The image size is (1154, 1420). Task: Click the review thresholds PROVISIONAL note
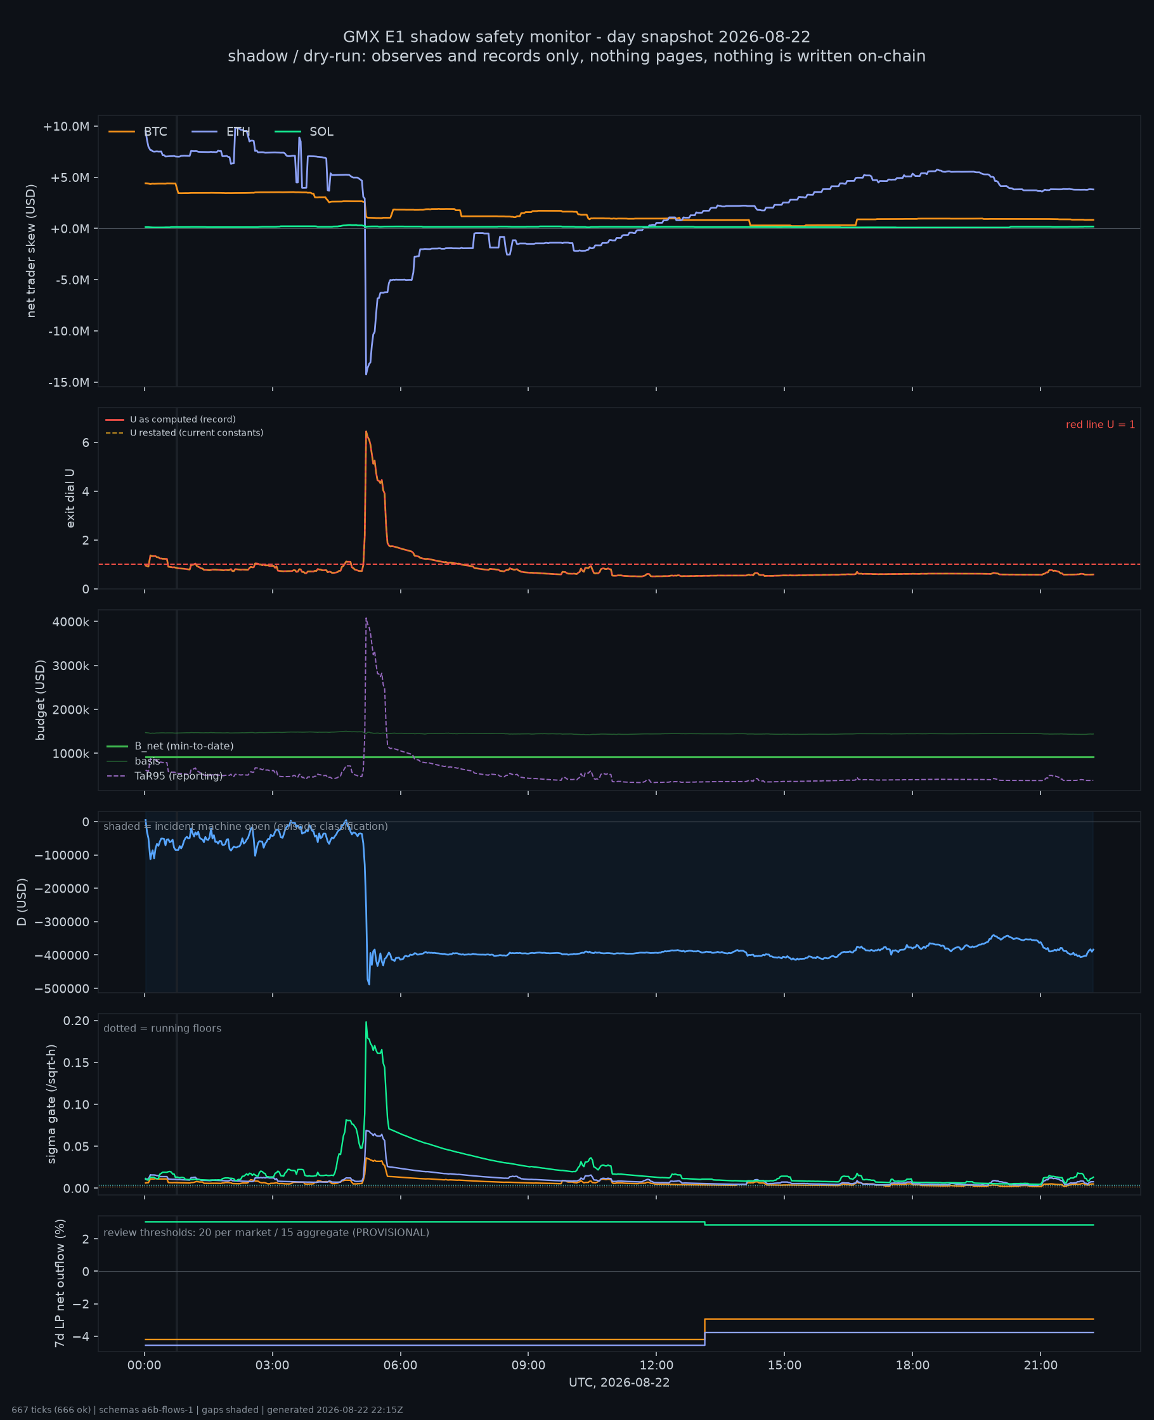pos(266,1232)
